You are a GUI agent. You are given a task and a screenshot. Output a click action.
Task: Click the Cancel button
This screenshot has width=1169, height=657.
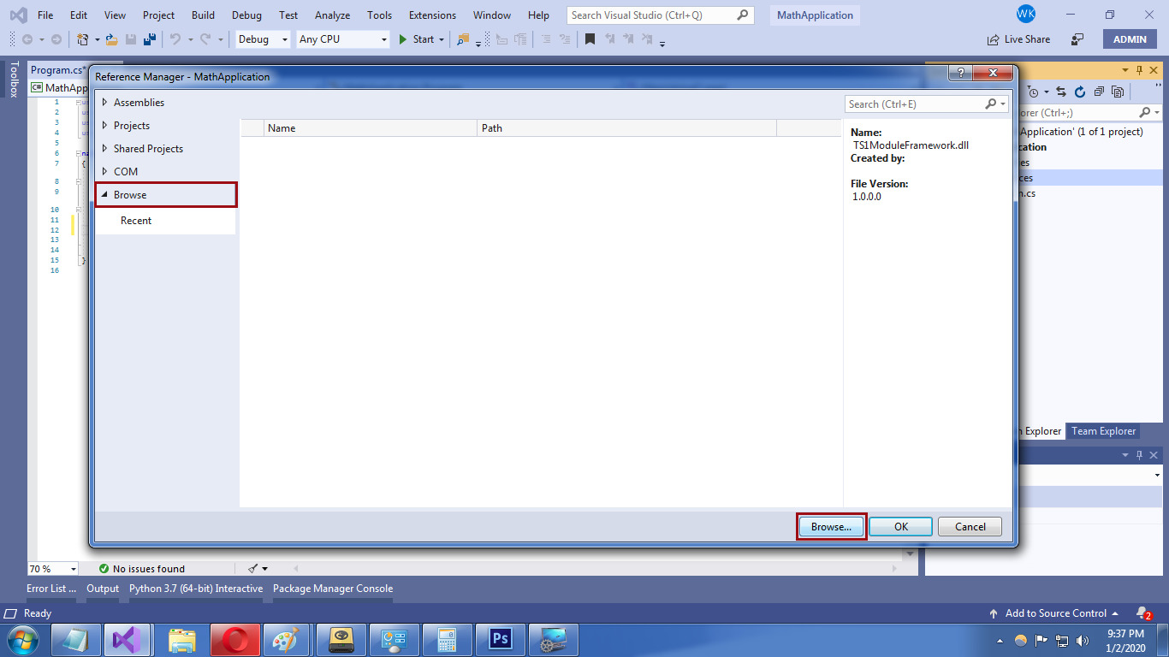tap(970, 527)
